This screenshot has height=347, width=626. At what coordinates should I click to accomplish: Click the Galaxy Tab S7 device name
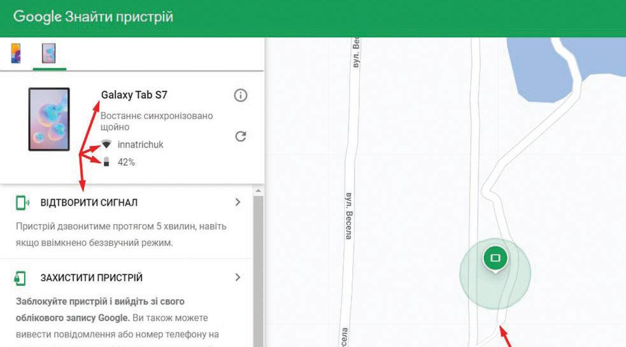[x=134, y=95]
